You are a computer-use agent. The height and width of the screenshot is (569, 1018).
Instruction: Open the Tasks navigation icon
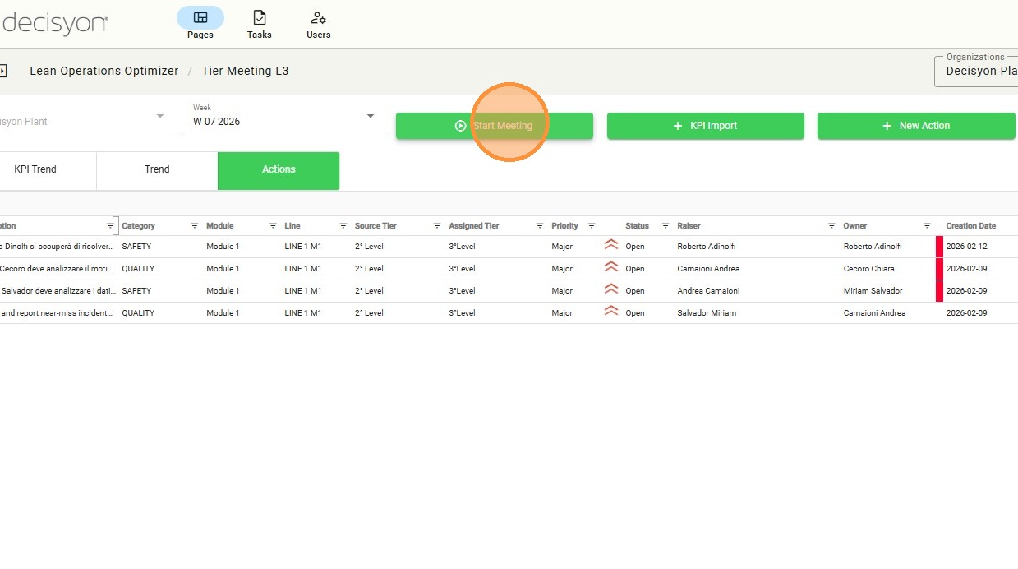[x=259, y=18]
